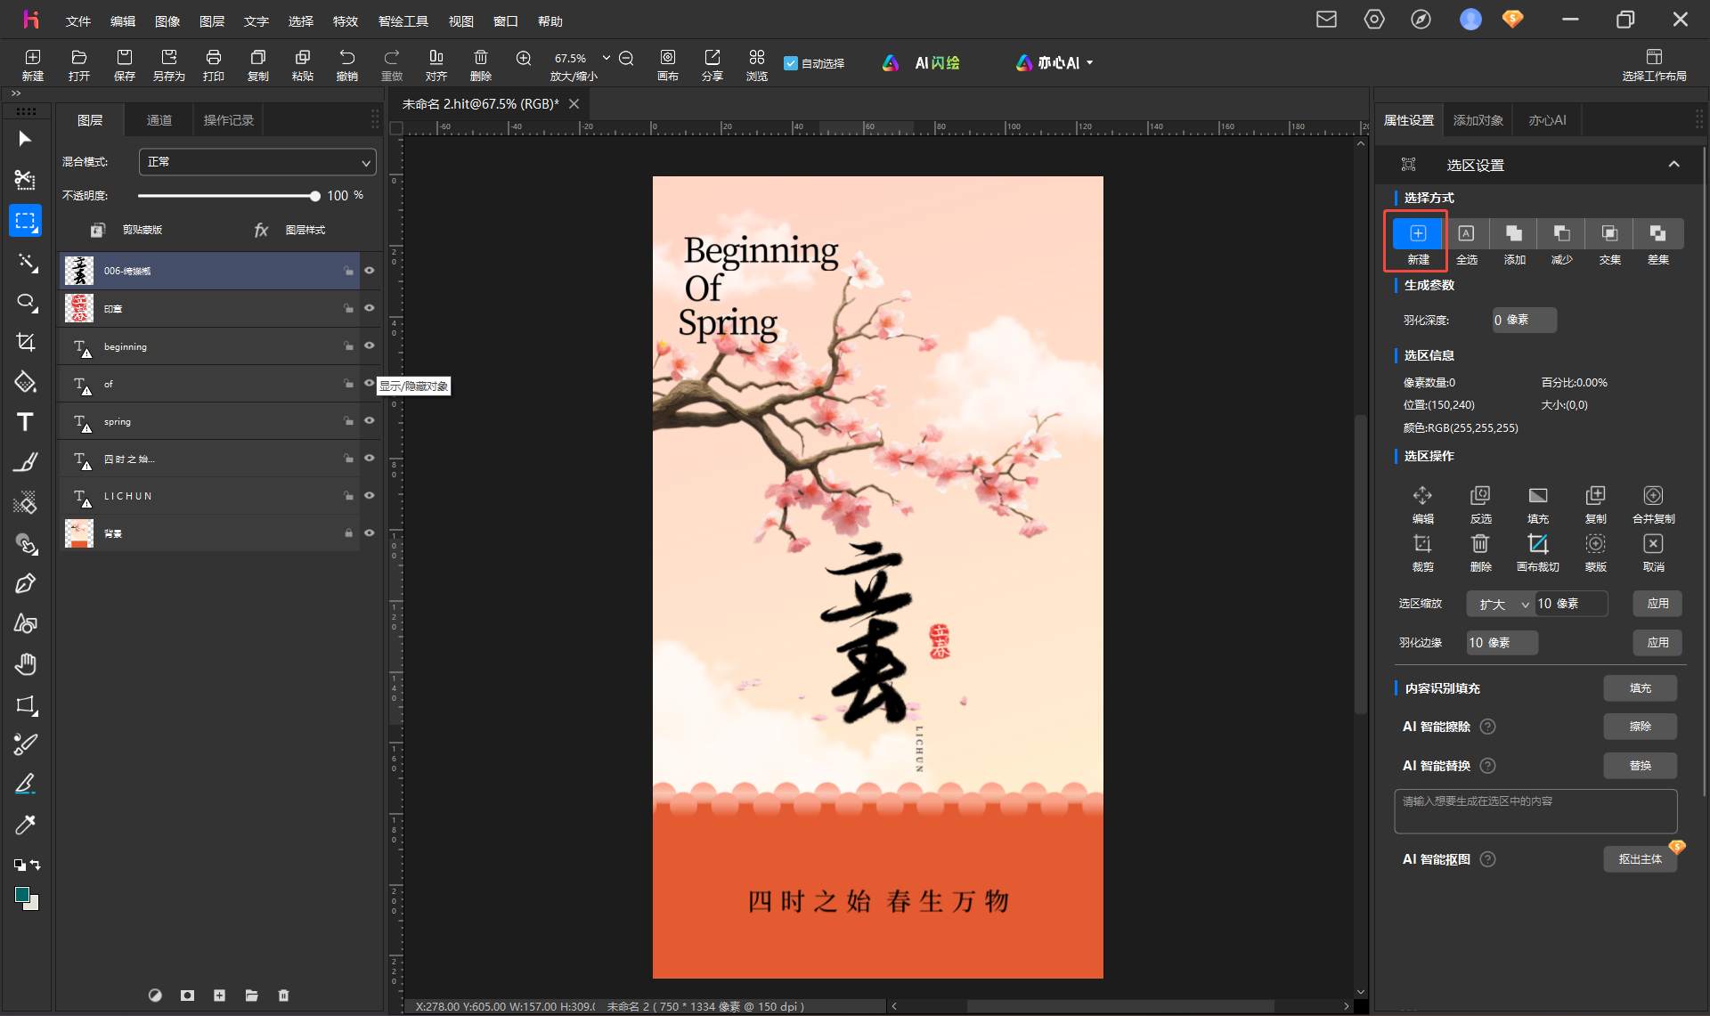This screenshot has width=1710, height=1016.
Task: Open the 特效 menu
Action: point(345,20)
